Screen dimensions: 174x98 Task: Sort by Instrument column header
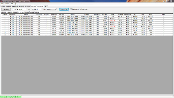click(x=13, y=15)
